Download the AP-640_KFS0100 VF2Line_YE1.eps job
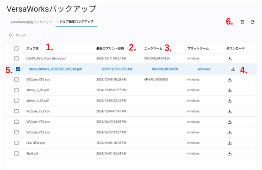The image size is (262, 170). click(x=230, y=80)
